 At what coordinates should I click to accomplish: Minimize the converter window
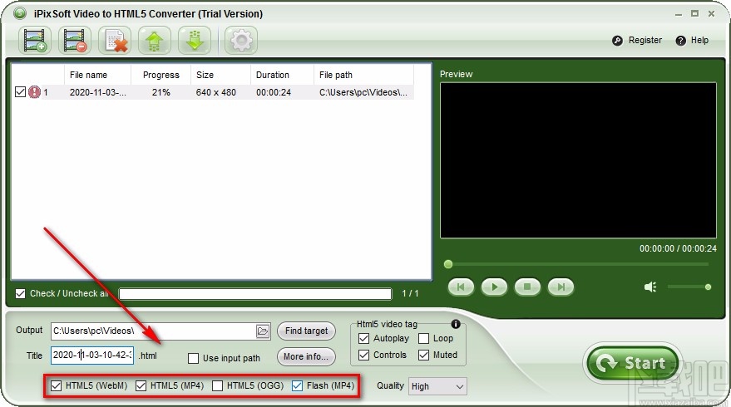pos(679,14)
